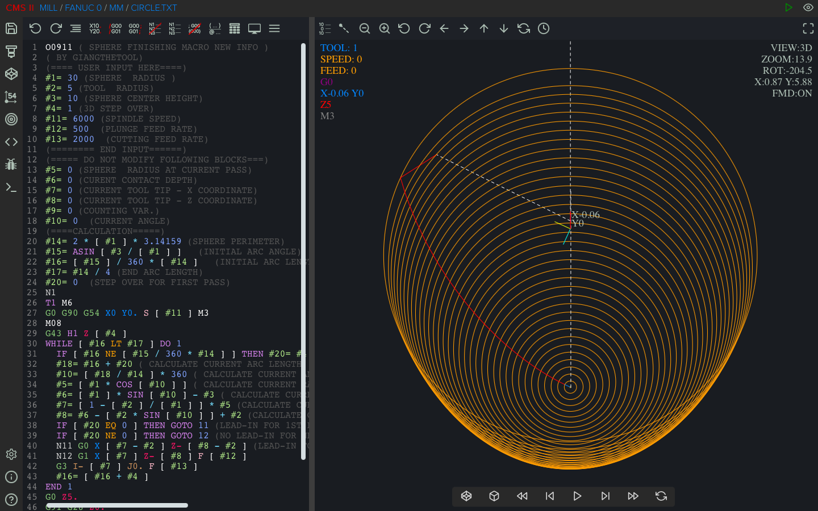This screenshot has width=818, height=511.
Task: Pan the view right with arrow
Action: (x=464, y=28)
